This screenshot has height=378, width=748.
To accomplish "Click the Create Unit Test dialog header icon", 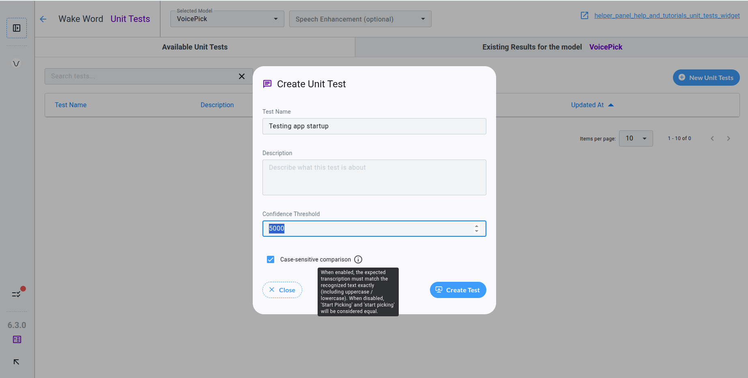I will click(267, 84).
